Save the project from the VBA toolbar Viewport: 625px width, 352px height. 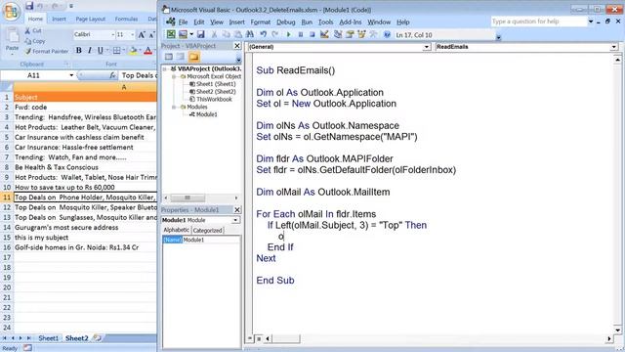pos(200,35)
